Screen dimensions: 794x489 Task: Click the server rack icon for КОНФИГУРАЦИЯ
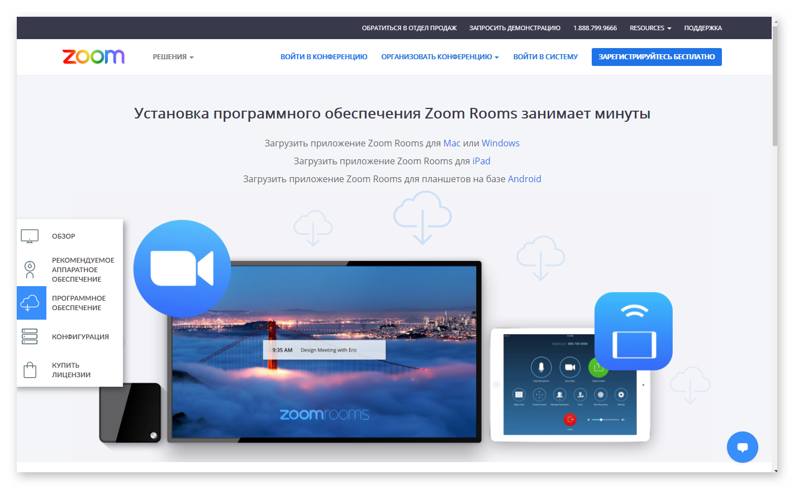click(30, 336)
